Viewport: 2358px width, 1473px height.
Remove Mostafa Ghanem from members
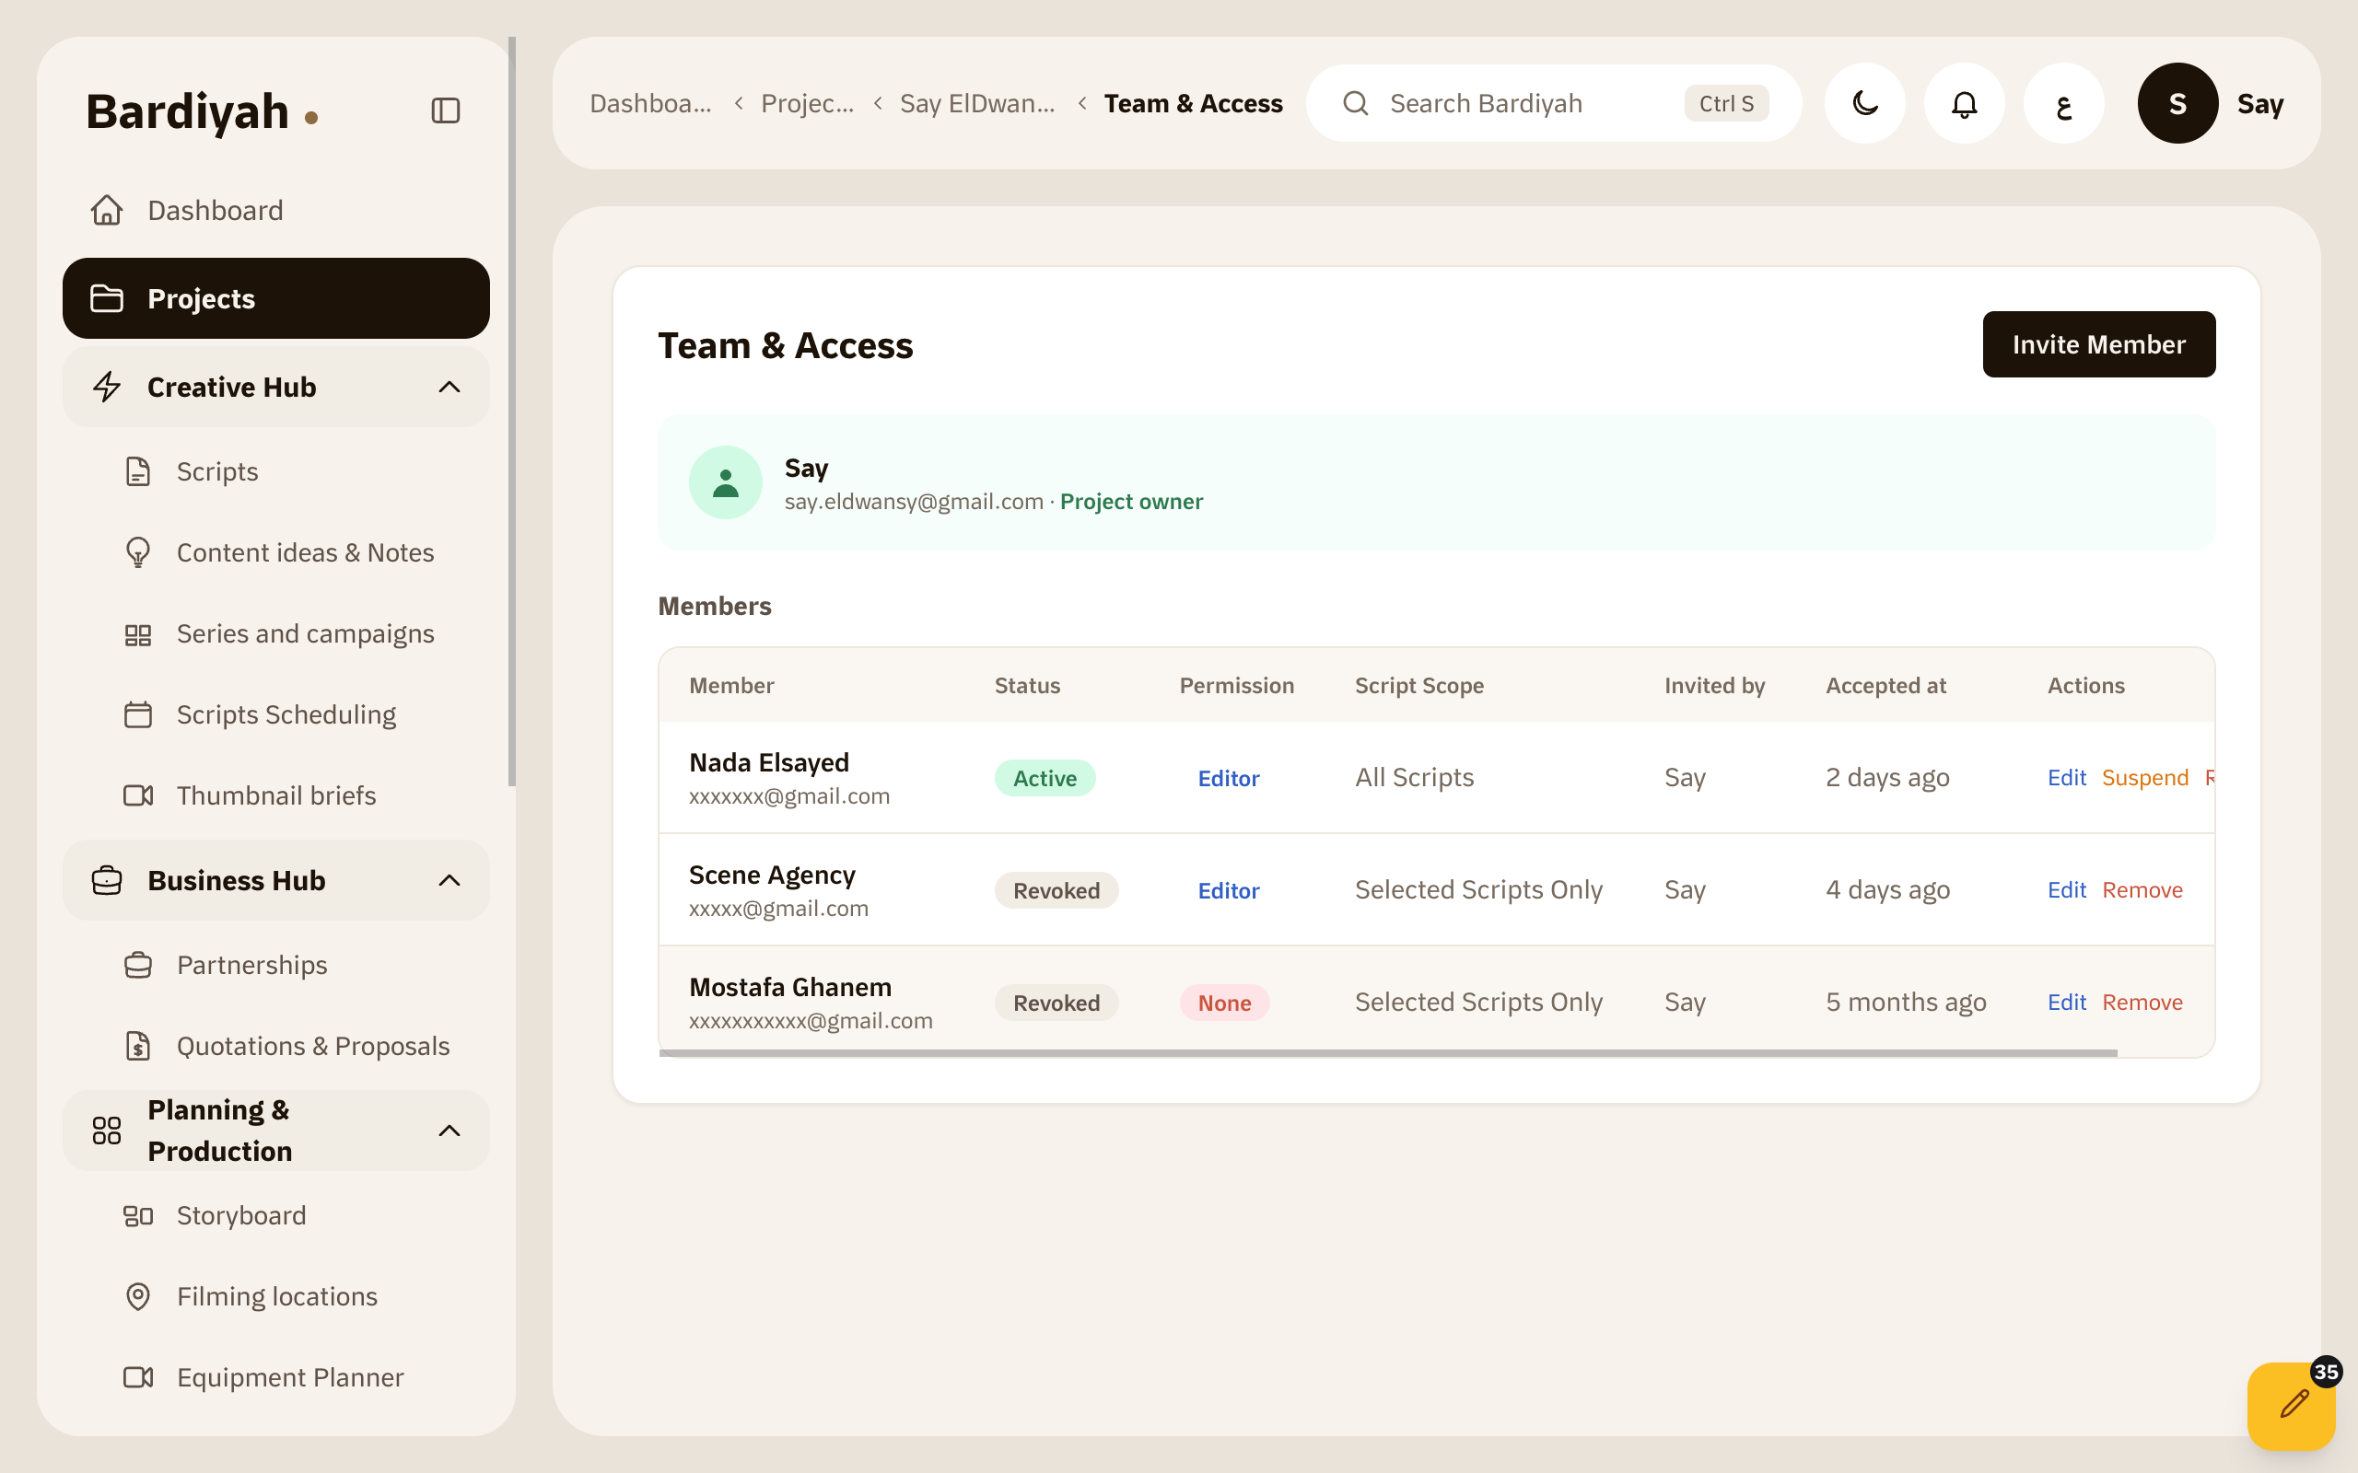tap(2142, 1002)
